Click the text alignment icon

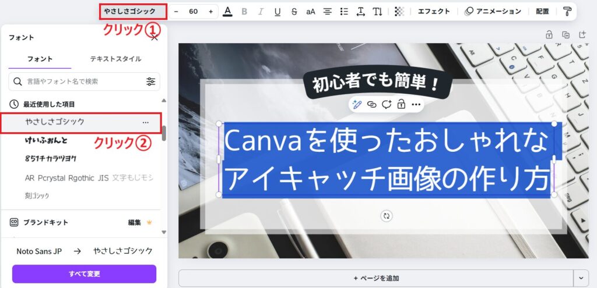328,11
